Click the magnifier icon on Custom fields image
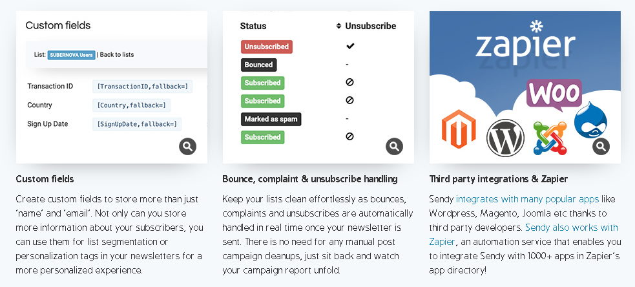The image size is (635, 287). [x=187, y=146]
